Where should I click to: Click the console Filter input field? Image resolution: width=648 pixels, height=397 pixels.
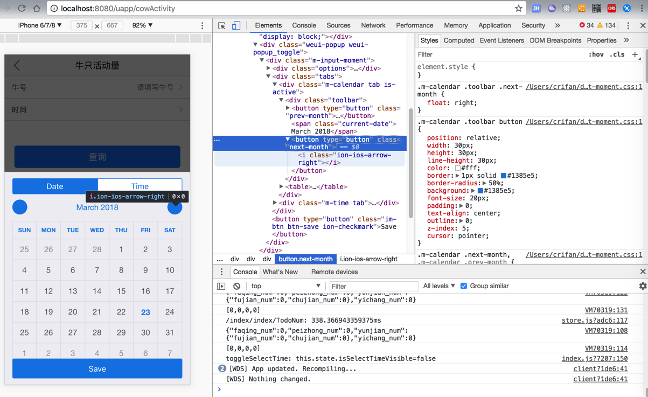(x=373, y=286)
